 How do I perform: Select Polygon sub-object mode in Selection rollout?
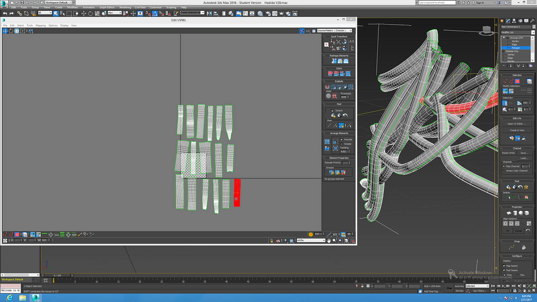pos(517,81)
